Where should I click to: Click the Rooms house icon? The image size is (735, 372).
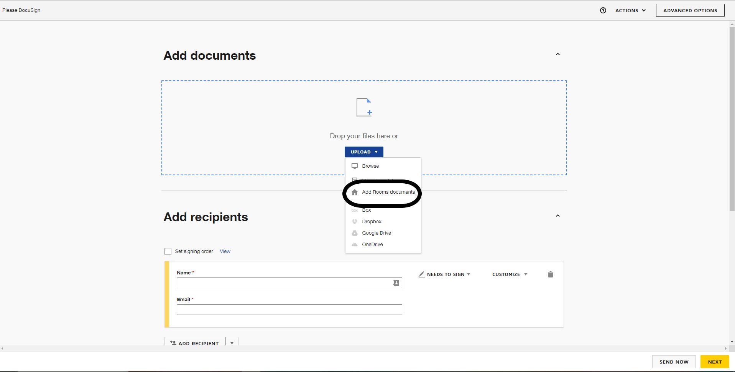point(355,192)
